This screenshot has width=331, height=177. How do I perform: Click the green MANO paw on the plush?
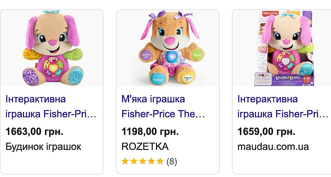pyautogui.click(x=196, y=55)
